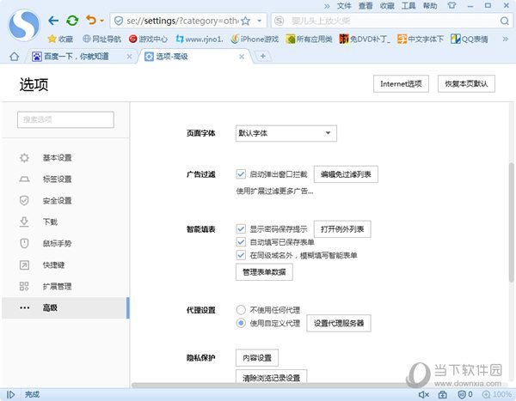The image size is (516, 401).
Task: Open the www.rjno1 bookmark
Action: tap(200, 39)
